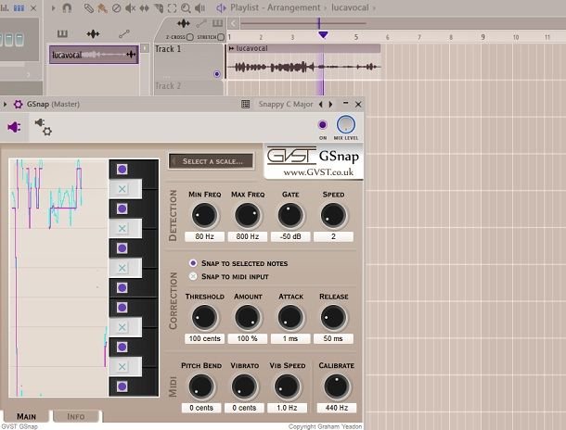This screenshot has width=566, height=430.
Task: Show the plugin editor view icon
Action: (x=14, y=127)
